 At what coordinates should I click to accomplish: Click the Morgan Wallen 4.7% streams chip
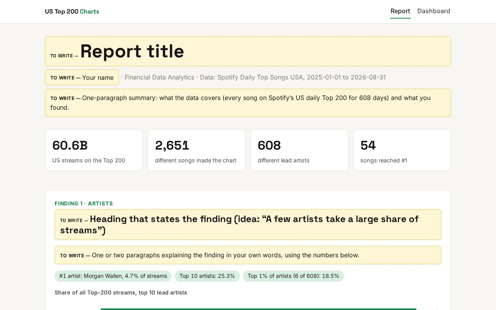[x=113, y=276]
